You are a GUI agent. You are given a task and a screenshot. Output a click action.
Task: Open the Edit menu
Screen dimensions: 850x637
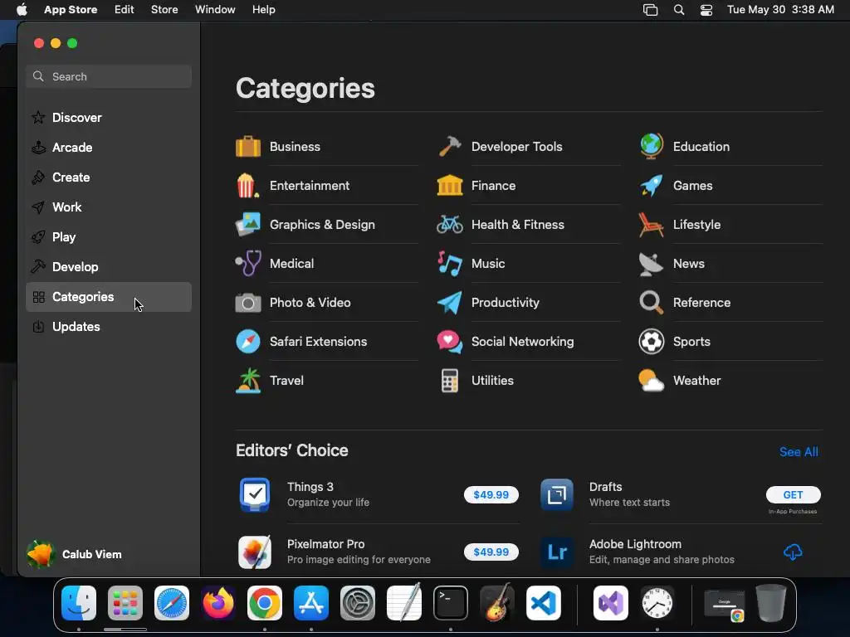(125, 10)
